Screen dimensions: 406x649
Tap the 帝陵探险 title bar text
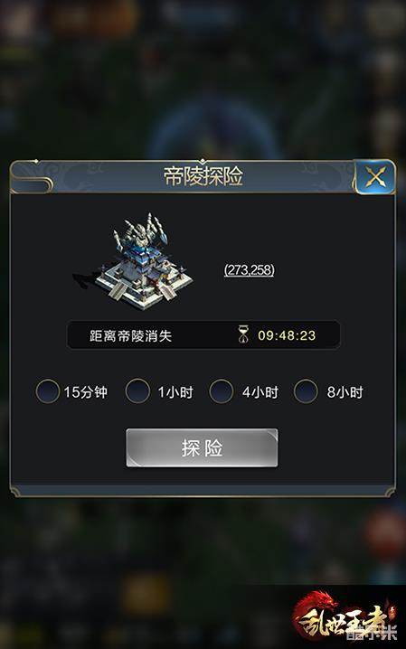point(203,176)
